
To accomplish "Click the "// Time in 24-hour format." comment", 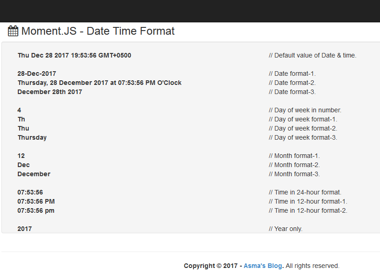I will click(305, 192).
